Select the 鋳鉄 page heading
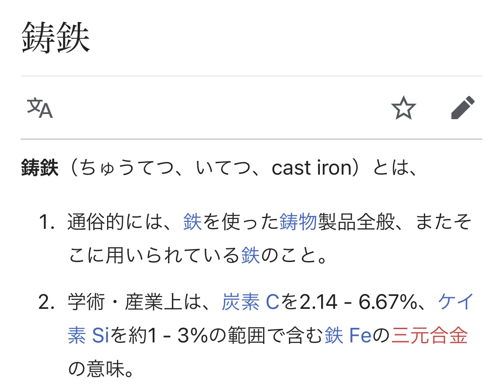This screenshot has height=388, width=503. 55,37
